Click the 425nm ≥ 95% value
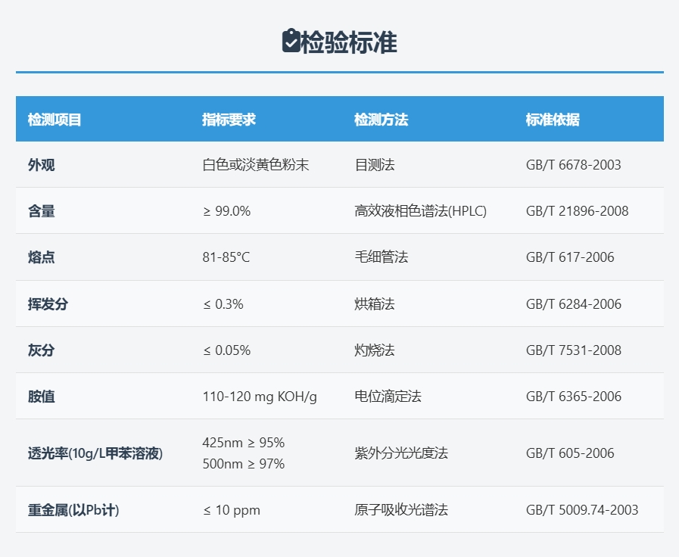This screenshot has width=679, height=557. (x=244, y=443)
